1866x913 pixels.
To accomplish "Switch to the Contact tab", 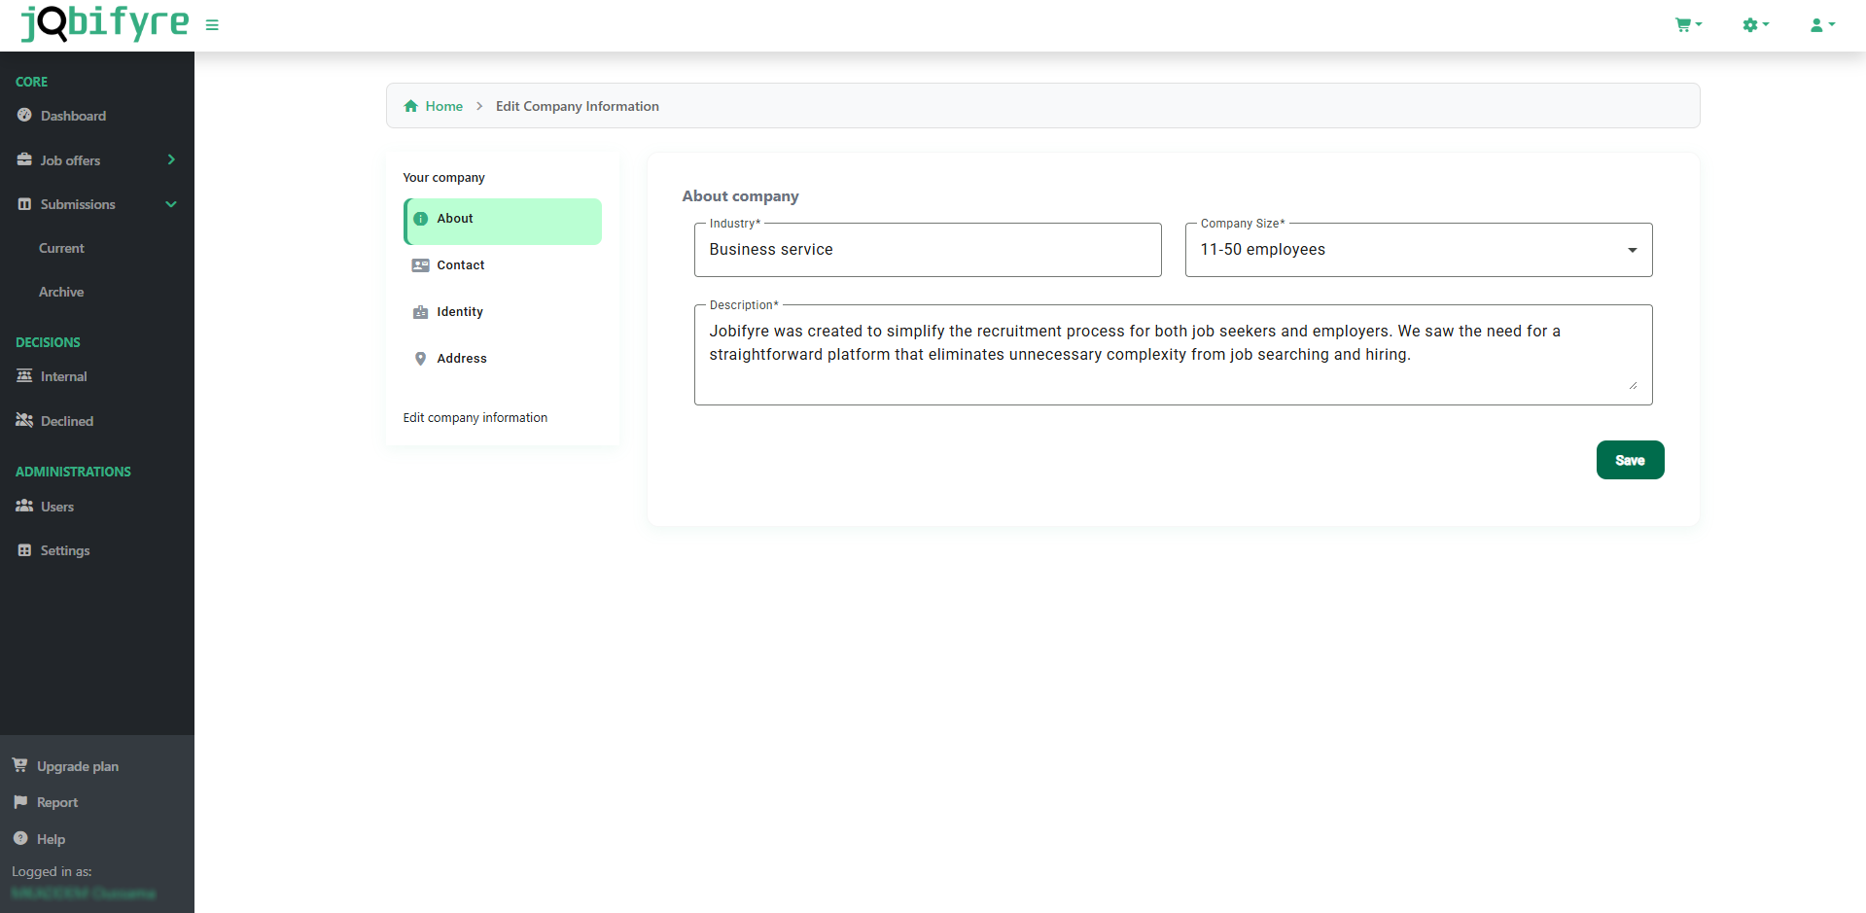I will (x=460, y=265).
